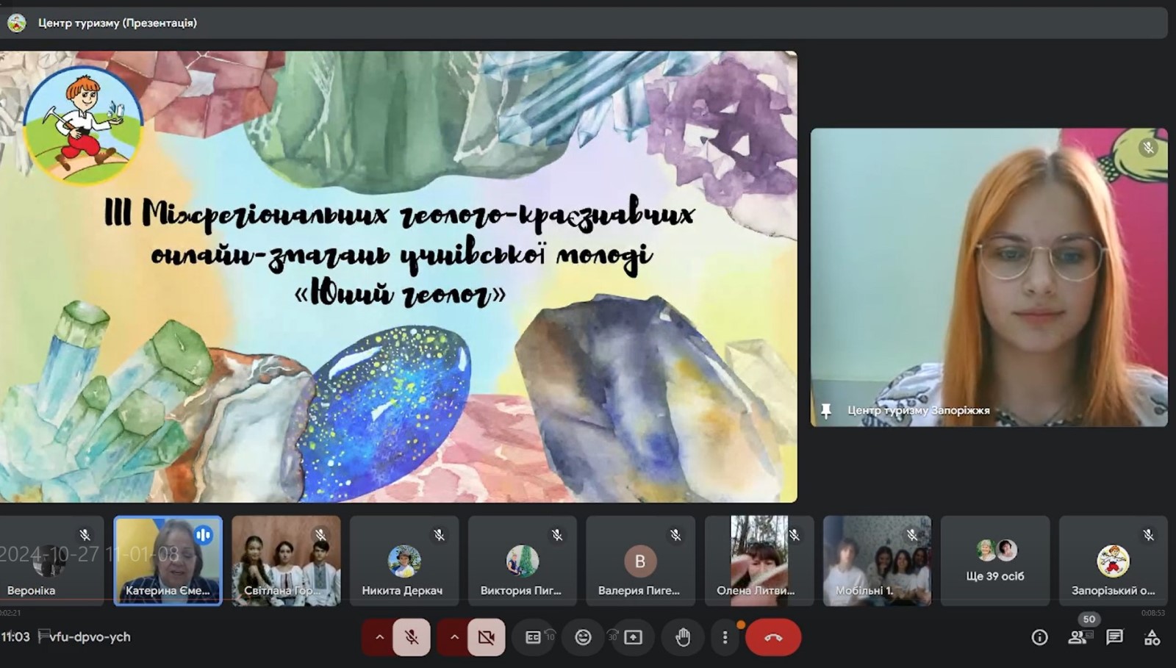
Task: Turn on closed captions
Action: pyautogui.click(x=534, y=637)
